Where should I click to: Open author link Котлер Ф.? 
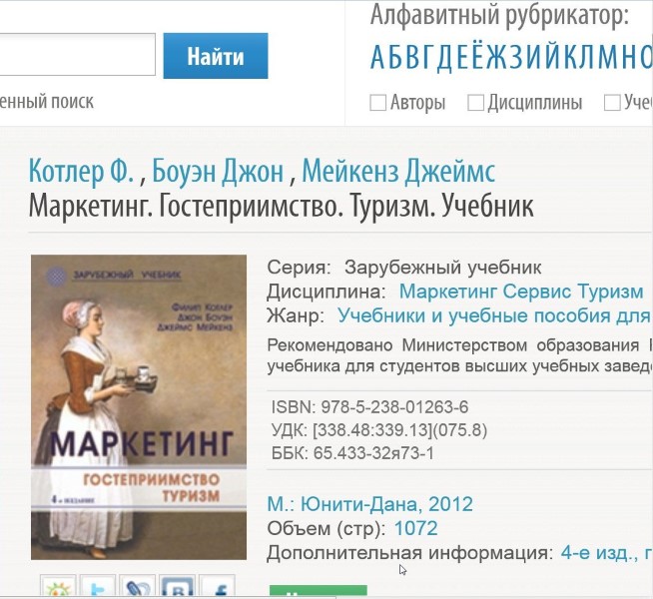(x=81, y=171)
